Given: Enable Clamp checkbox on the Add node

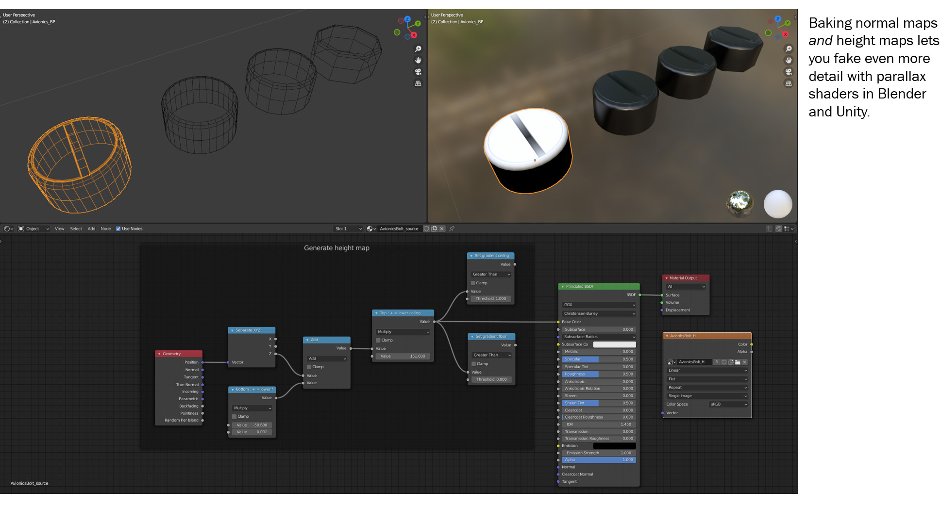Looking at the screenshot, I should click(309, 367).
